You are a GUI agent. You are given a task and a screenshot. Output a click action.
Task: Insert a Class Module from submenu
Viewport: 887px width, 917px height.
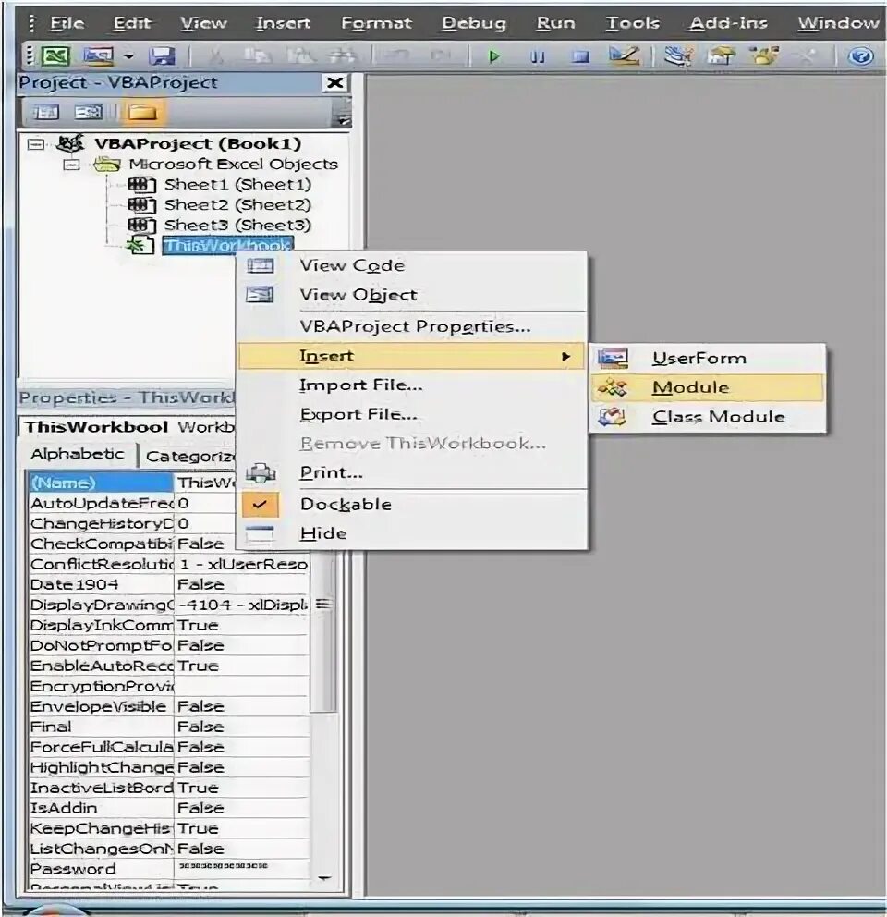pos(708,416)
